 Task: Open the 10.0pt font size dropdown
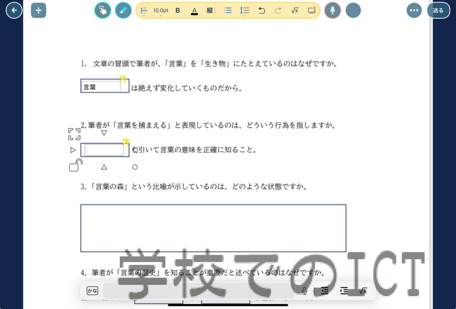pyautogui.click(x=161, y=11)
